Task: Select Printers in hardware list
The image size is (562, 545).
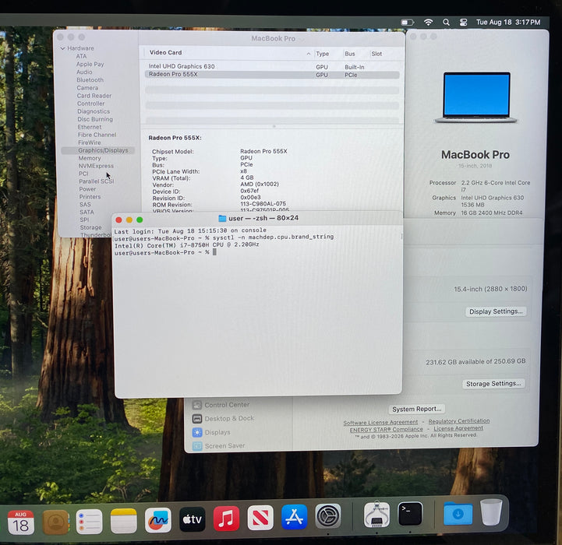Action: 90,197
